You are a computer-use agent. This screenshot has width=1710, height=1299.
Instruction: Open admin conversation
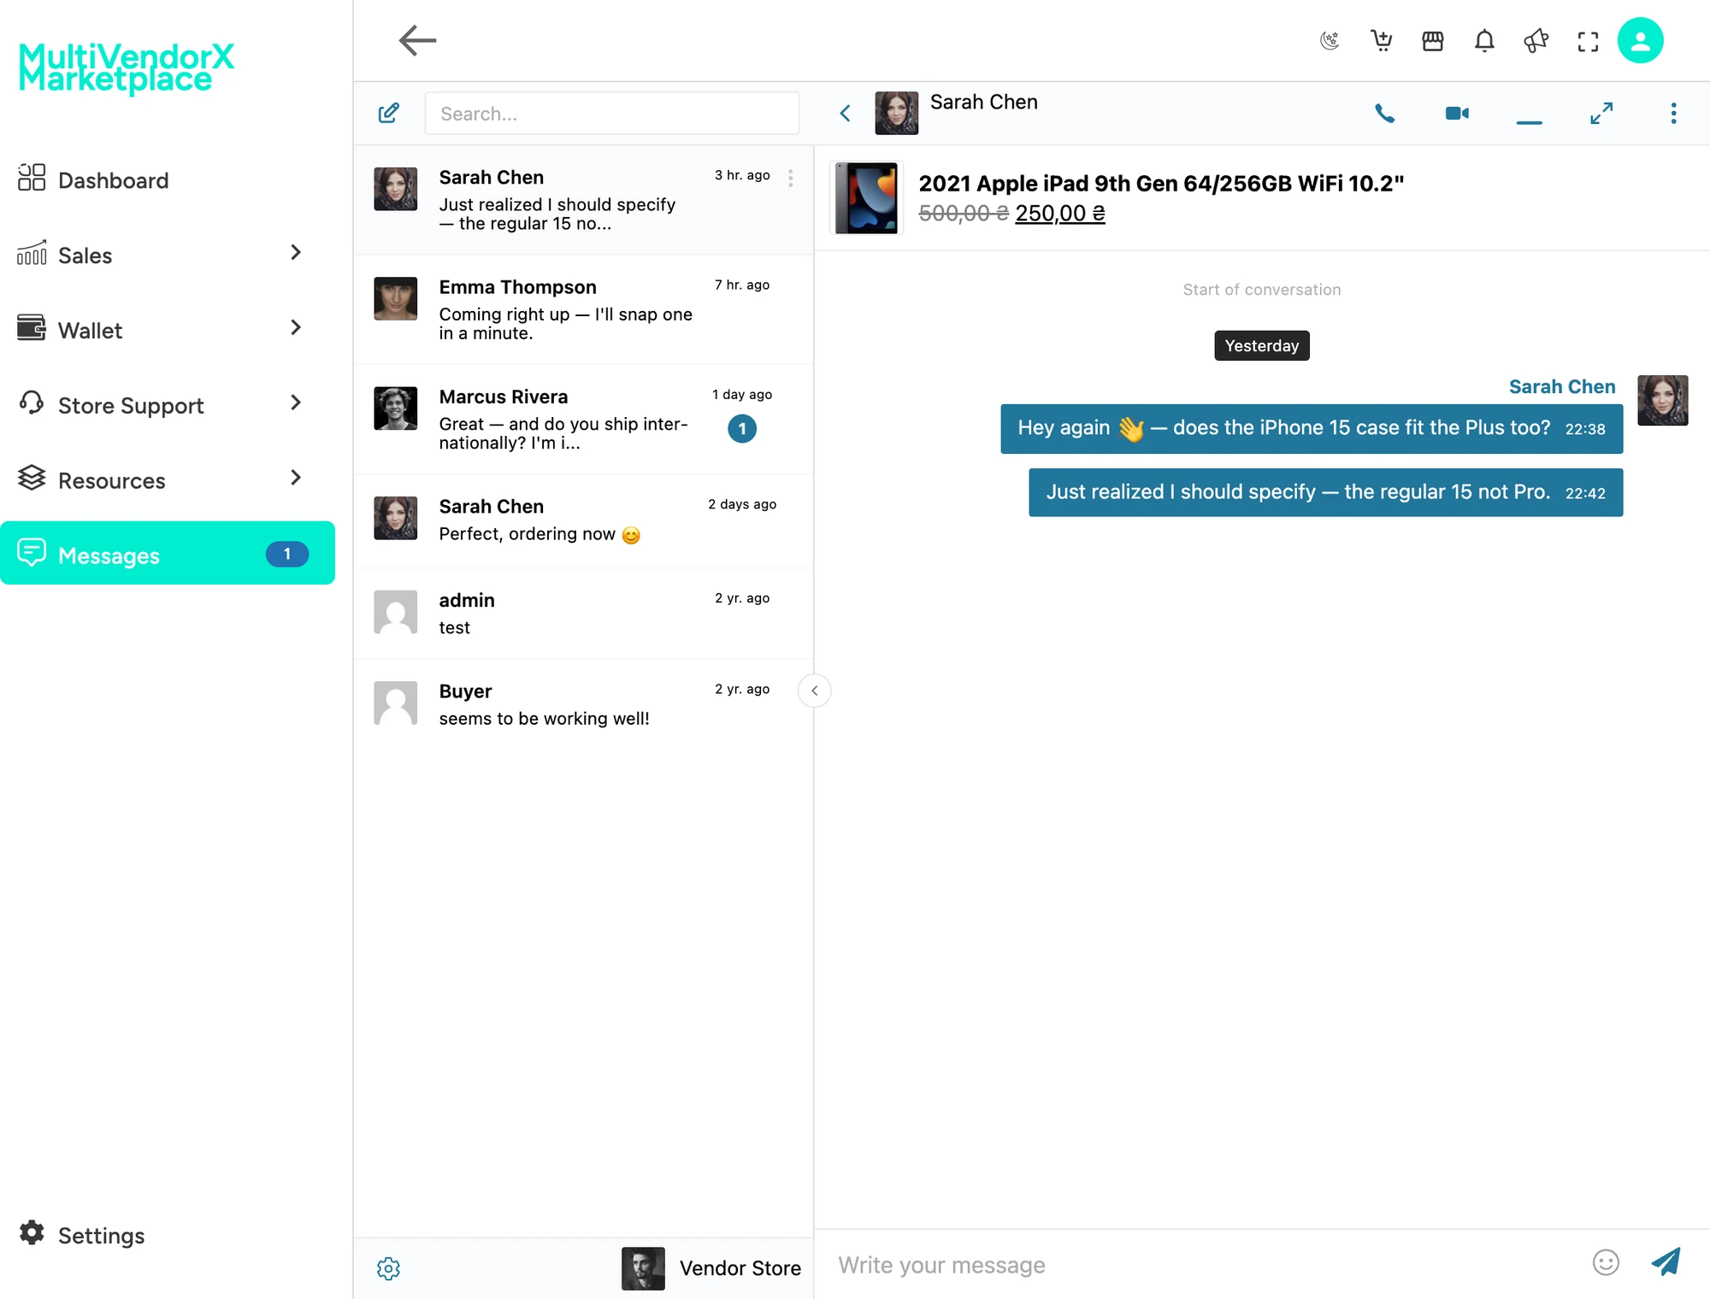click(584, 614)
